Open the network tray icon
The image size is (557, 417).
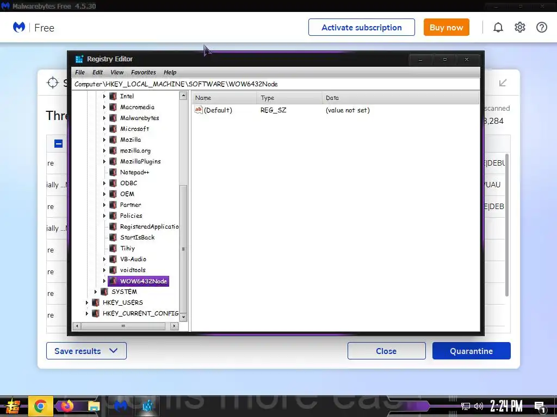click(x=466, y=406)
